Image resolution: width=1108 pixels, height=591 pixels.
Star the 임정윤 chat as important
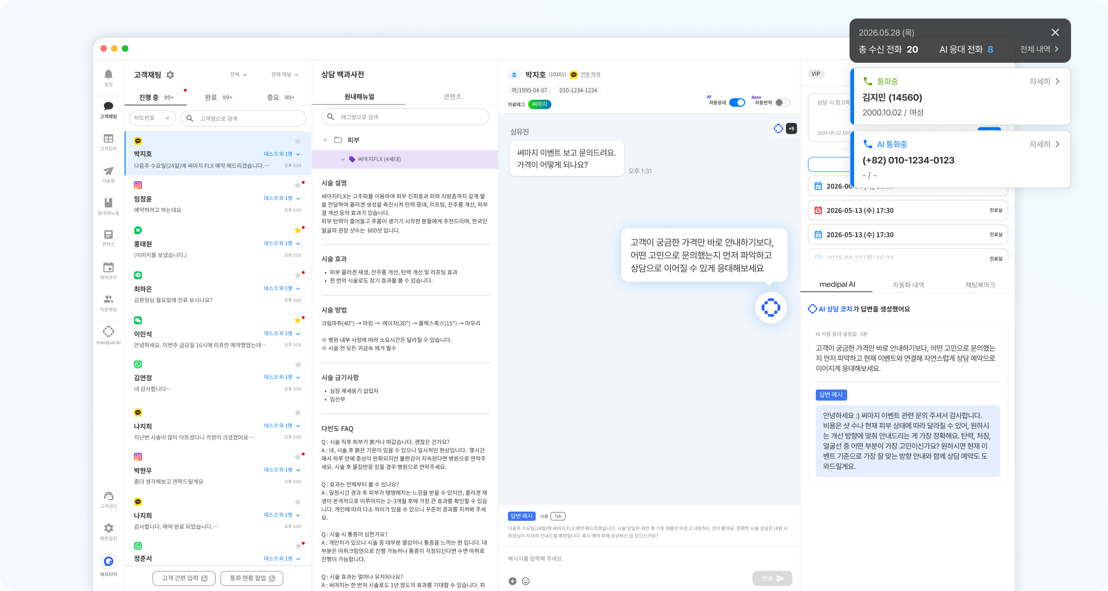coord(298,185)
